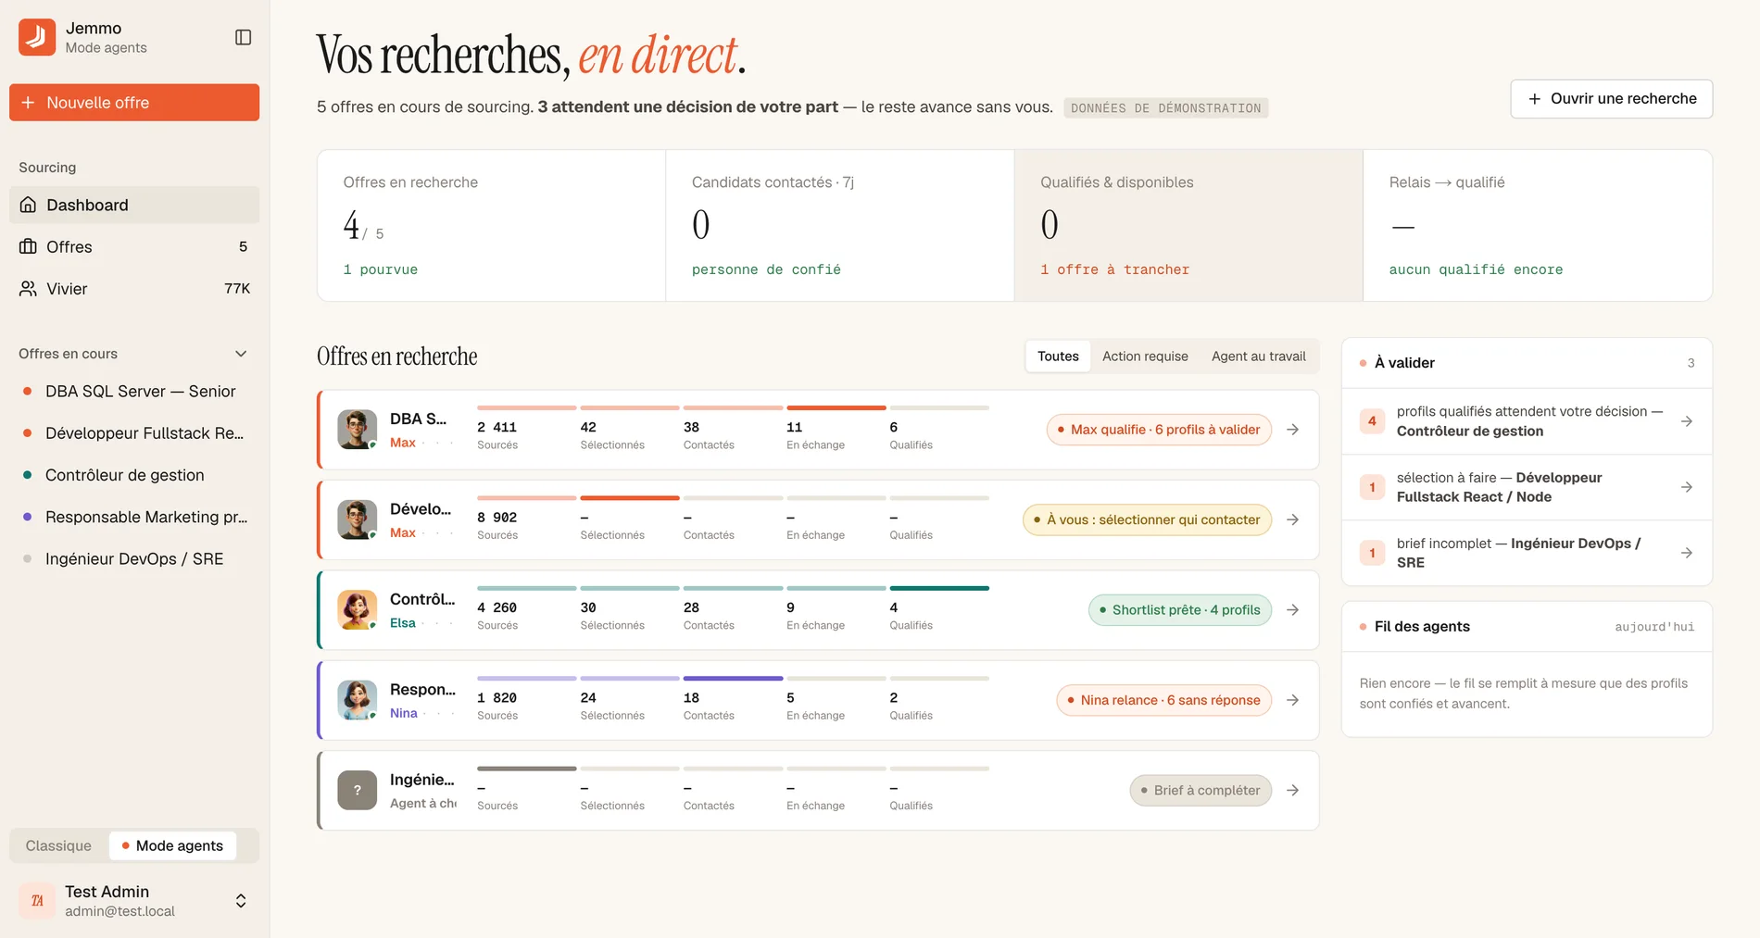Expand the Test Admin account menu
The width and height of the screenshot is (1760, 938).
pos(241,901)
